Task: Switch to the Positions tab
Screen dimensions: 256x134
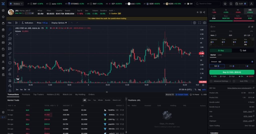Action: tap(26, 94)
